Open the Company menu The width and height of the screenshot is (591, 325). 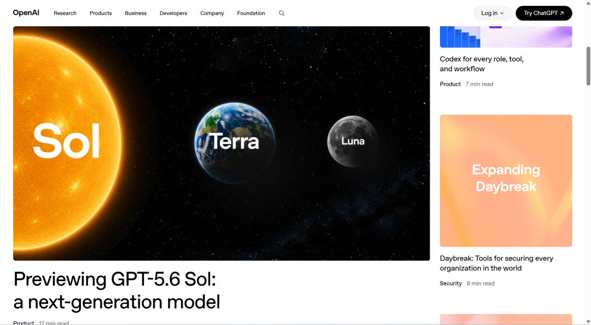pyautogui.click(x=212, y=13)
